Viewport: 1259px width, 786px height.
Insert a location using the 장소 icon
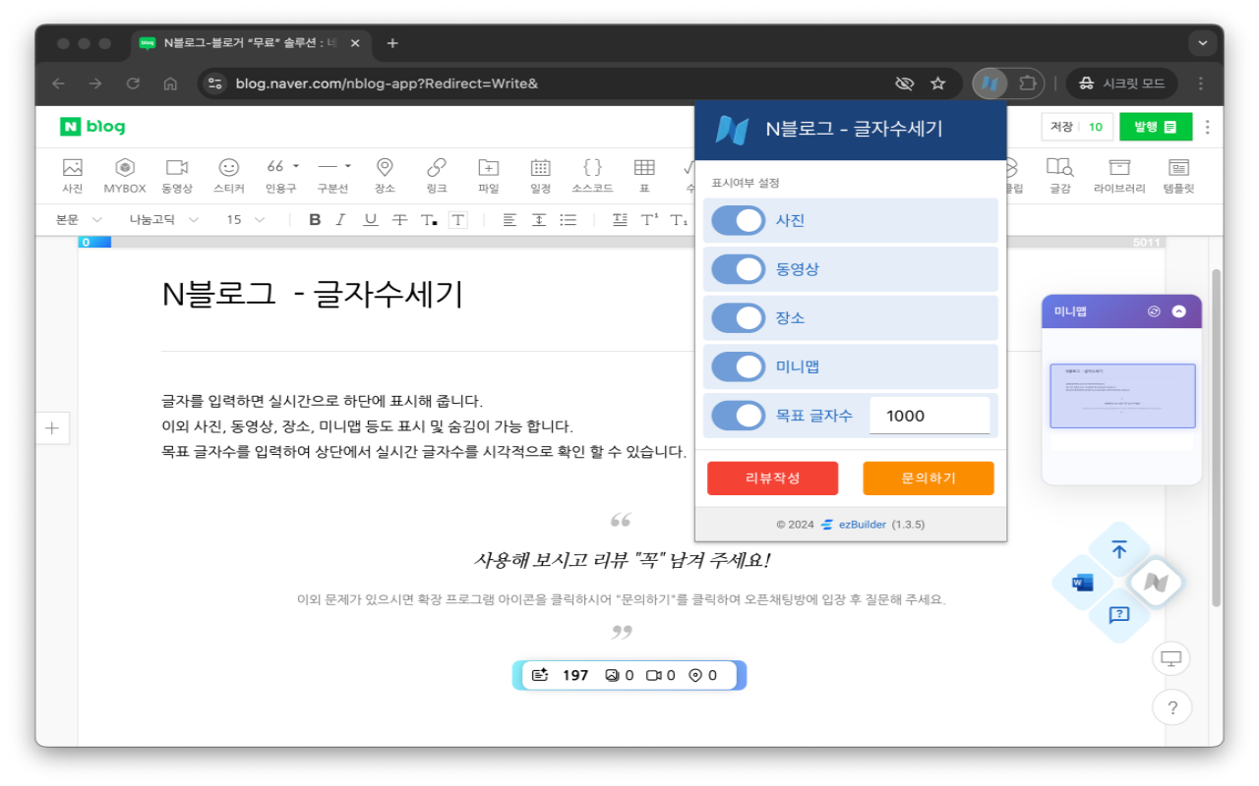coord(385,175)
